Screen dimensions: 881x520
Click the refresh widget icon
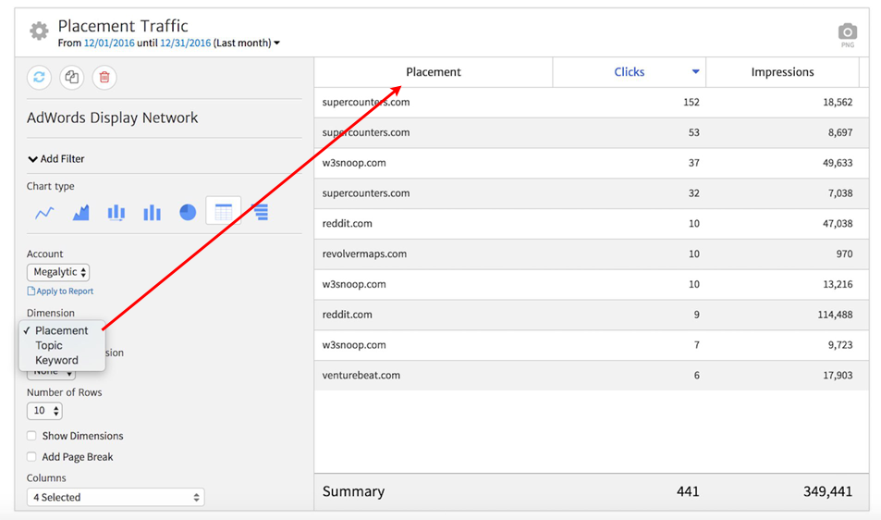coord(40,77)
